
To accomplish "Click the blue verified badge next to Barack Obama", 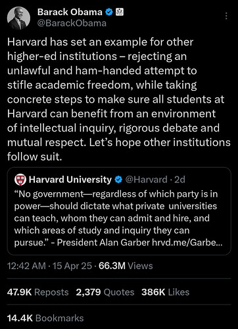I will 109,12.
